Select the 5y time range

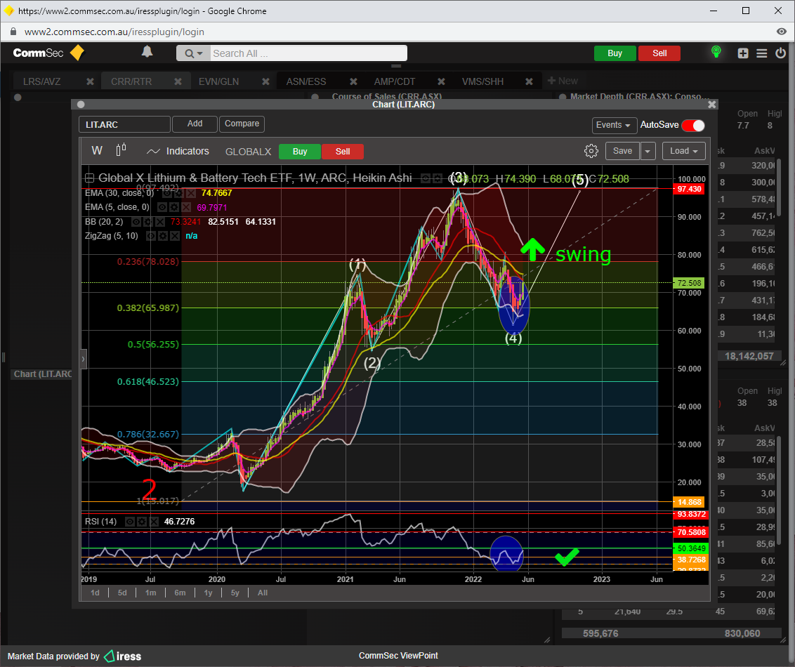pos(235,593)
